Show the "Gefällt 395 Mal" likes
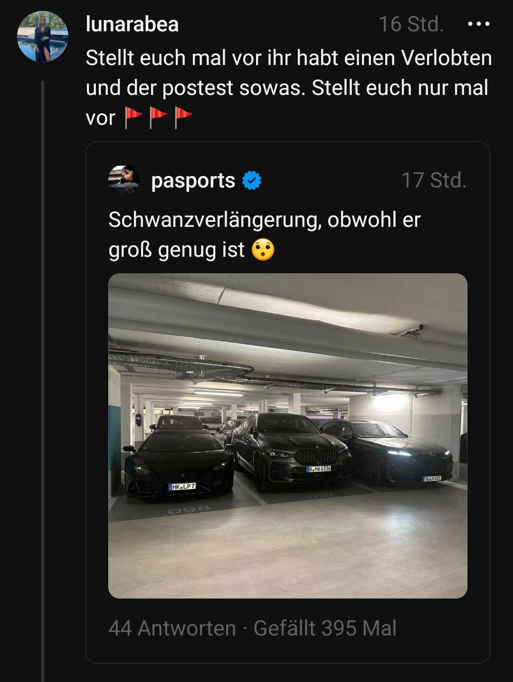This screenshot has width=513, height=682. pos(325,628)
